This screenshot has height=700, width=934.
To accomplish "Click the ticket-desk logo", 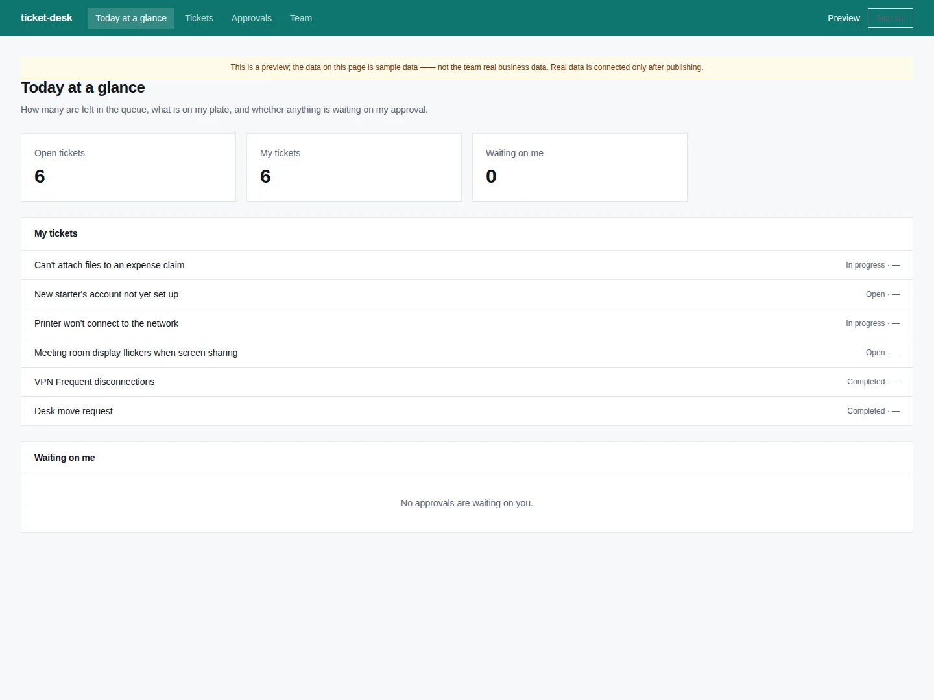I will coord(46,18).
